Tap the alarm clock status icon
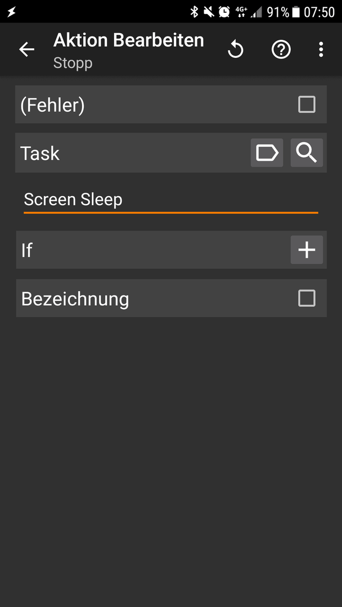 224,12
